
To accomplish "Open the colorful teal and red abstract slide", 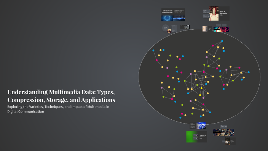I will [x=221, y=29].
